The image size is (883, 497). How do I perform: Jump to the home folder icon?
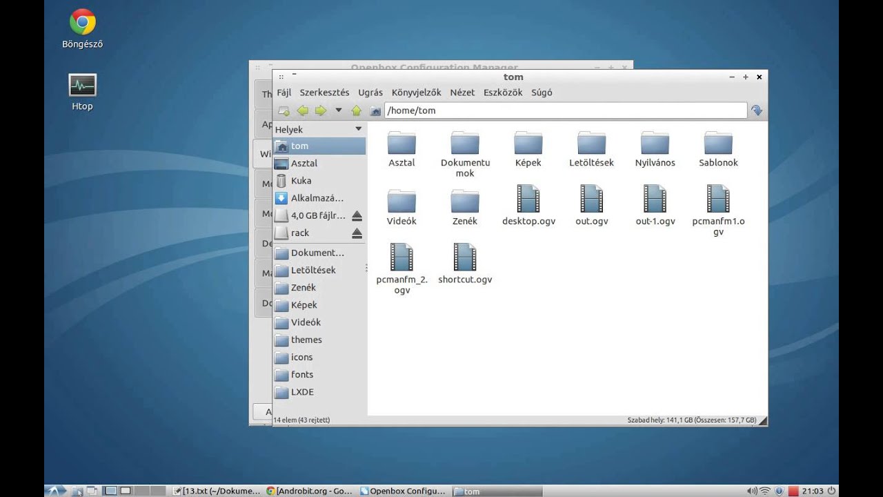(x=375, y=110)
